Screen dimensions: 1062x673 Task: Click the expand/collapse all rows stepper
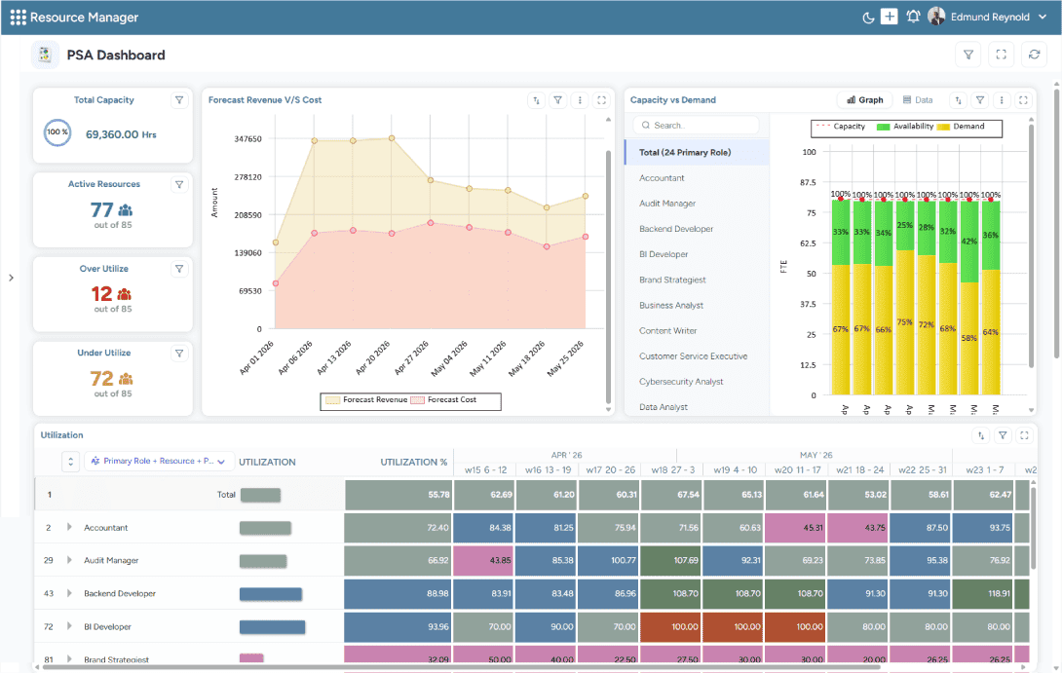point(70,461)
